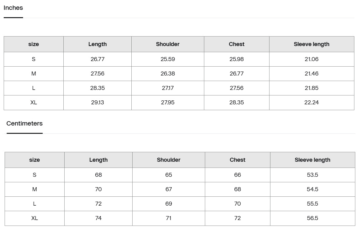Click Length header in centimeters table

click(x=98, y=160)
